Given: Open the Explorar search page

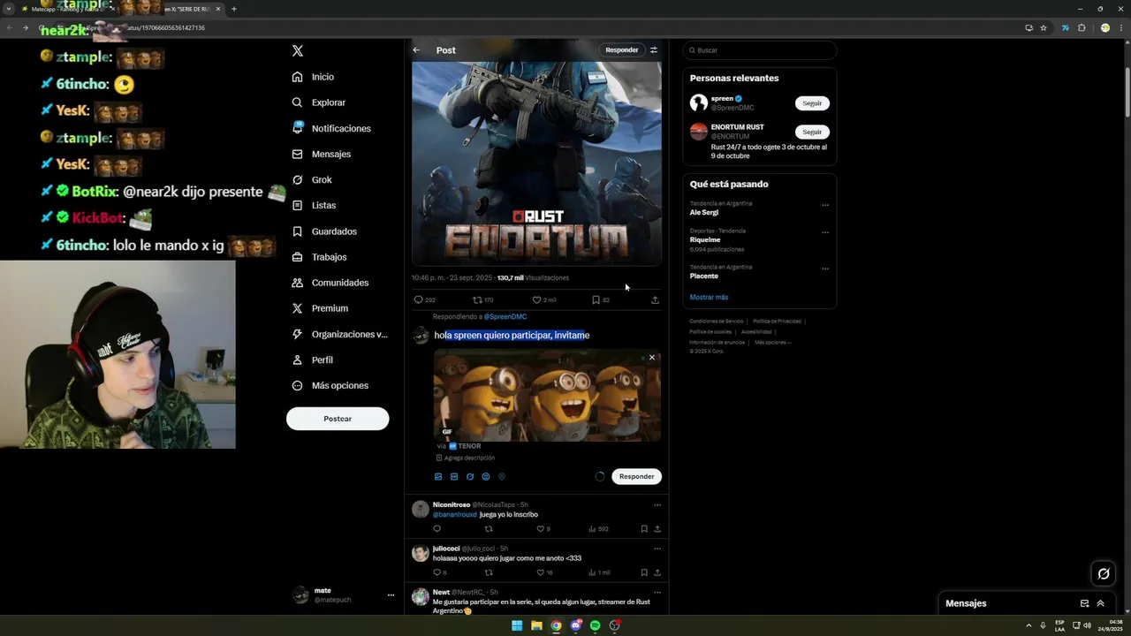Looking at the screenshot, I should click(319, 102).
